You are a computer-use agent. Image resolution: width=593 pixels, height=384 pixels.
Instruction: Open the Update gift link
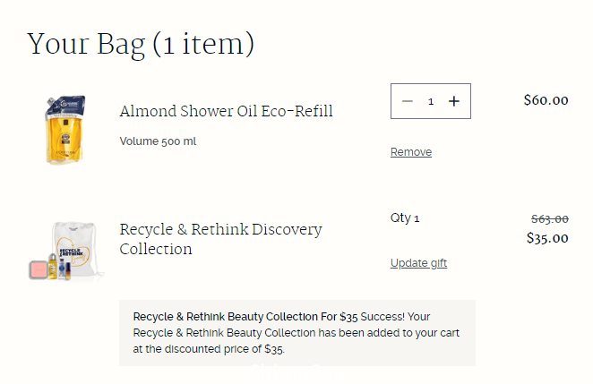[x=418, y=262]
